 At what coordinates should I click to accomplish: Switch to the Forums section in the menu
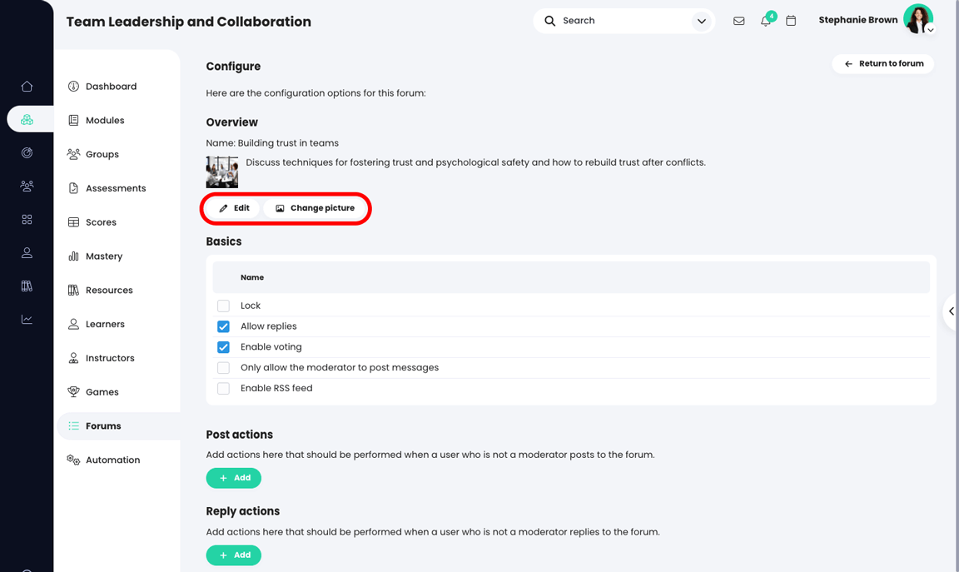tap(103, 425)
